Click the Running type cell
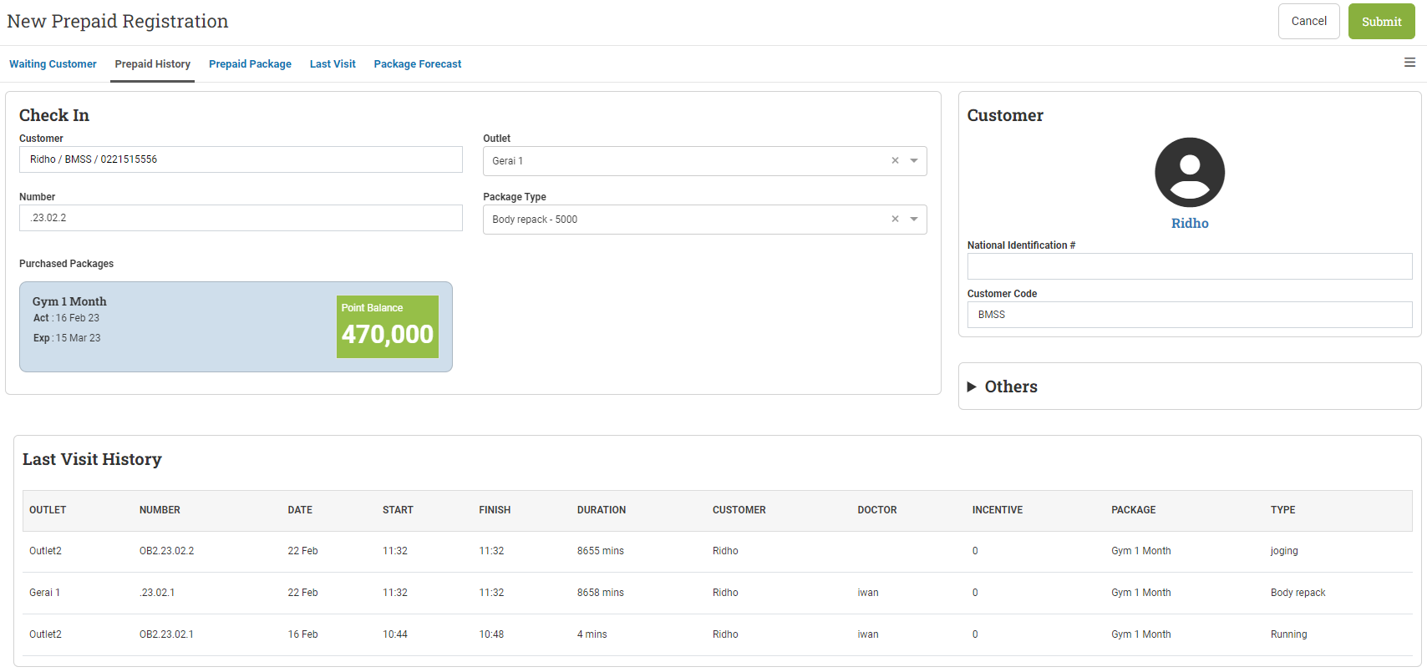Screen dimensions: 1427x672 1289,634
